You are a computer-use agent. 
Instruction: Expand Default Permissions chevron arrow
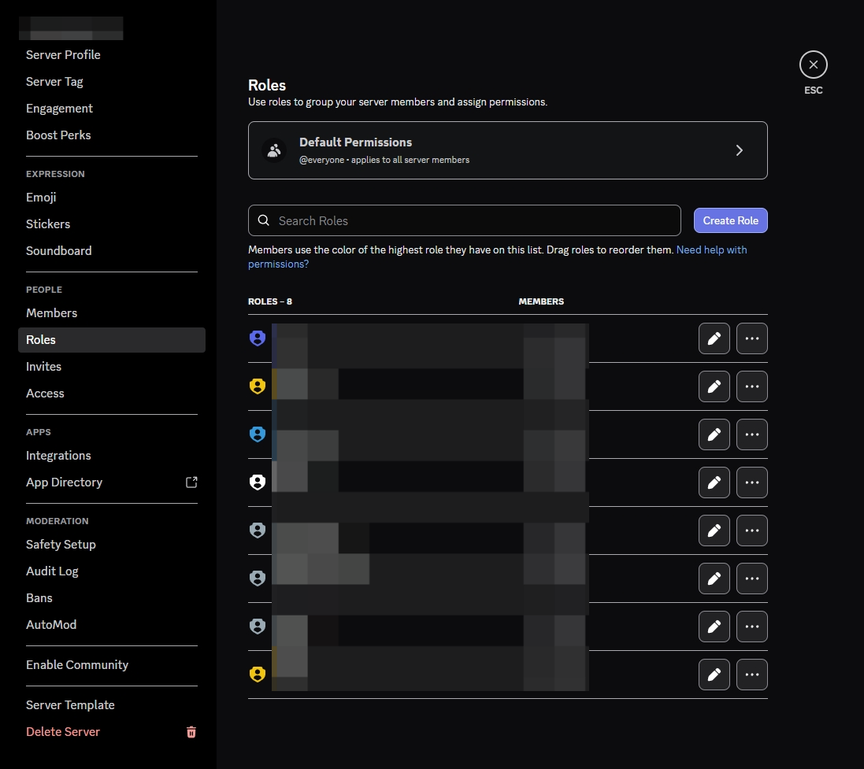click(740, 150)
